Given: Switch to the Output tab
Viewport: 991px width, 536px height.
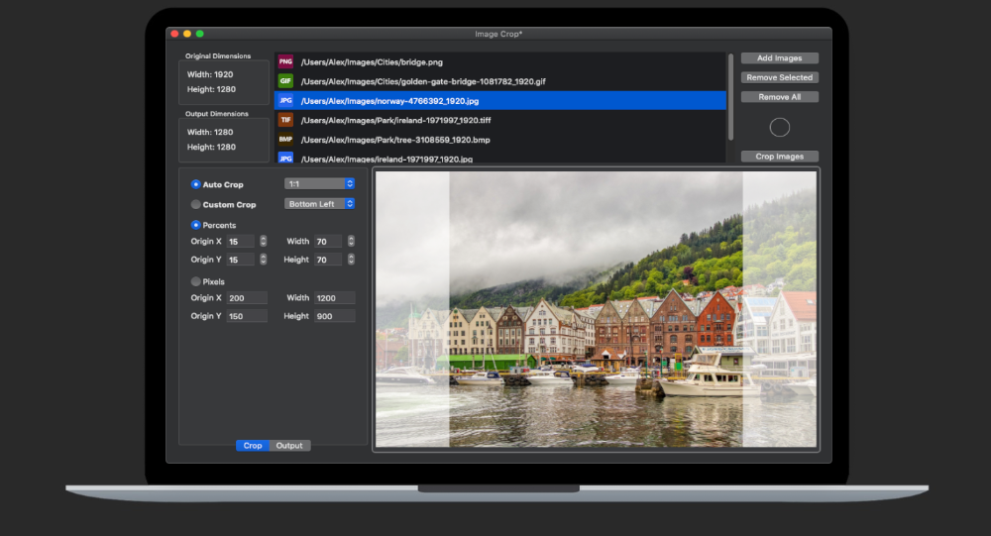Looking at the screenshot, I should click(289, 446).
